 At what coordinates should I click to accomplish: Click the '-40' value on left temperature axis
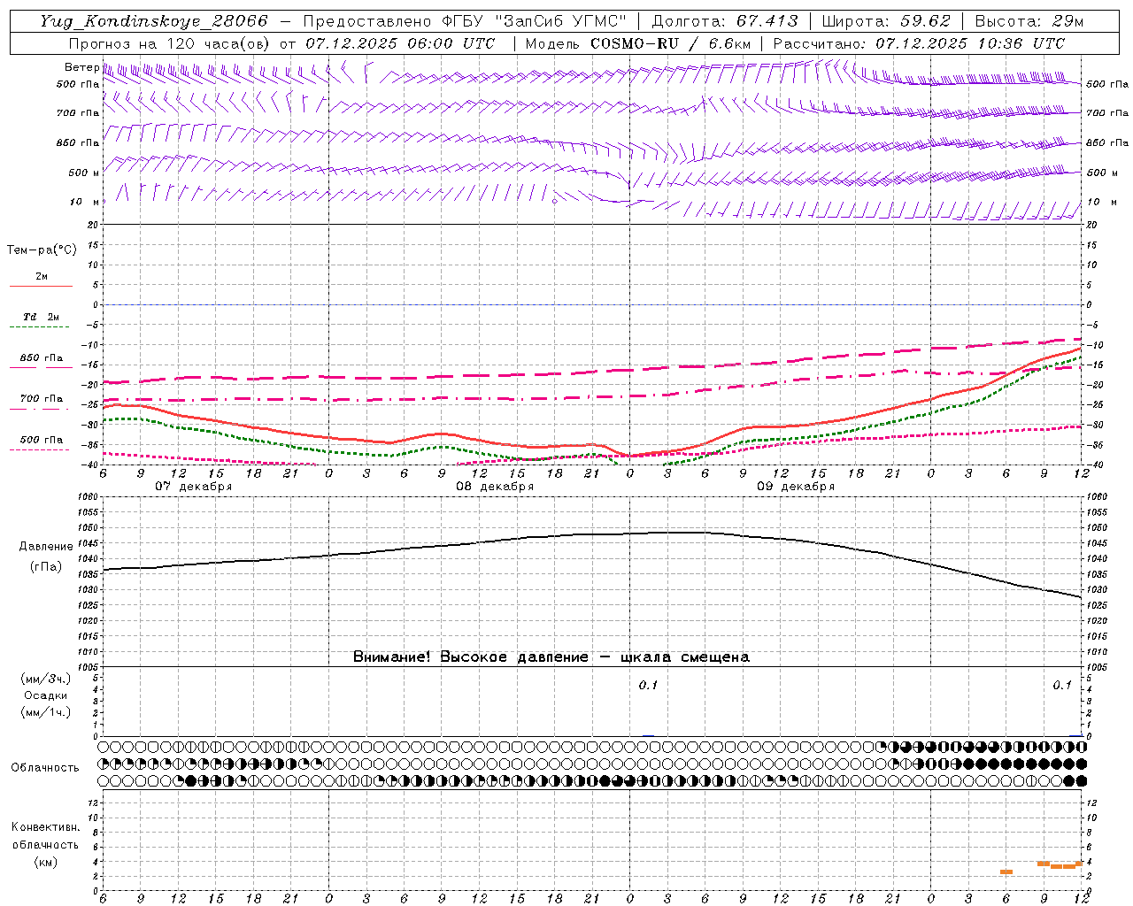pos(90,465)
